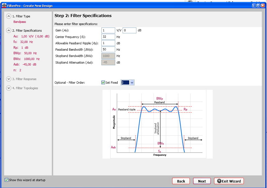
Task: Minimize the FilterPro window
Action: tap(254, 6)
